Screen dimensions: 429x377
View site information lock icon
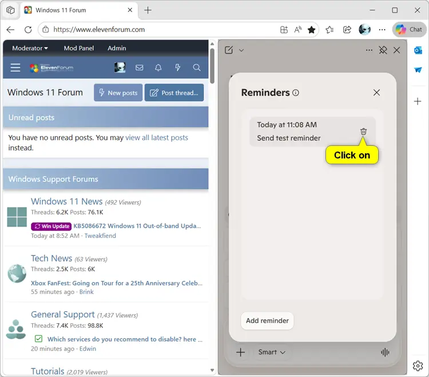click(x=46, y=29)
